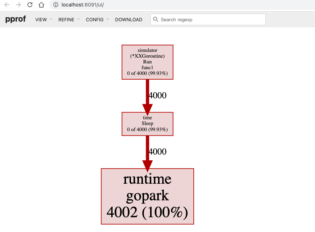The height and width of the screenshot is (232, 315).
Task: Click the pprof logo
Action: [x=15, y=19]
